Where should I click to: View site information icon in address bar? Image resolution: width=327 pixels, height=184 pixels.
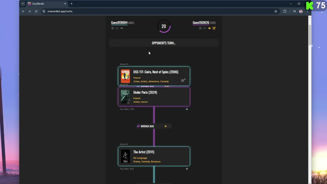click(44, 11)
